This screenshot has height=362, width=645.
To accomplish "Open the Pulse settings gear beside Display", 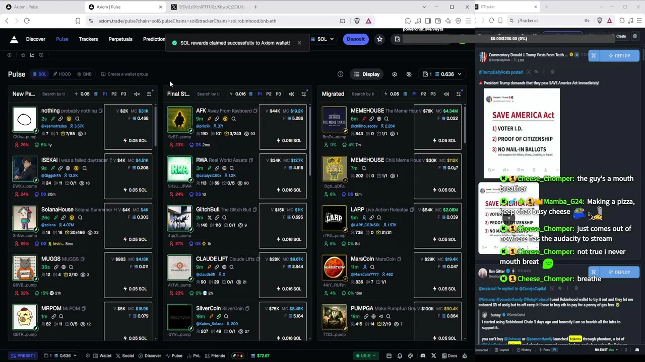I will pyautogui.click(x=395, y=74).
